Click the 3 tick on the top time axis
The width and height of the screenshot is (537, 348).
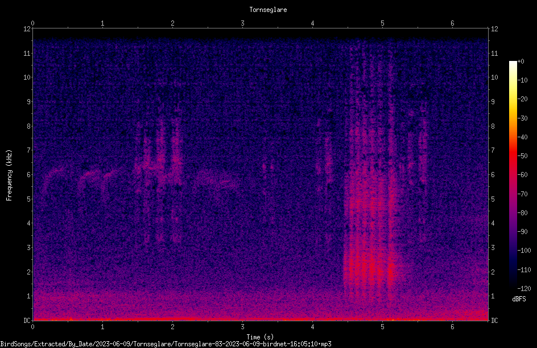[242, 23]
